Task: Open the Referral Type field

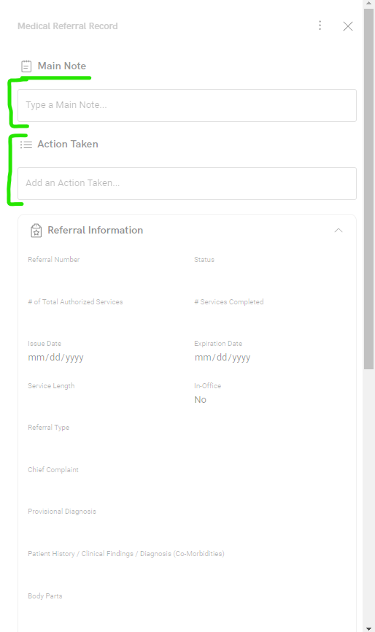Action: coord(187,442)
